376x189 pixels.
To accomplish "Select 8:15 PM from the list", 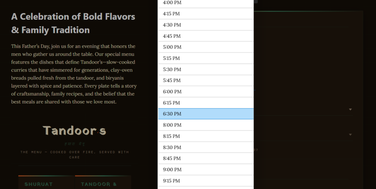I will pyautogui.click(x=206, y=136).
